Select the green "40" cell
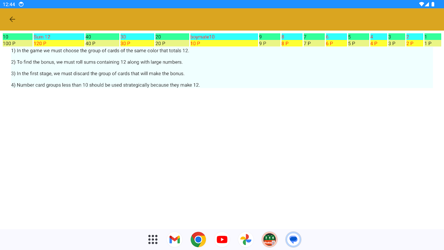444x250 pixels. (102, 37)
